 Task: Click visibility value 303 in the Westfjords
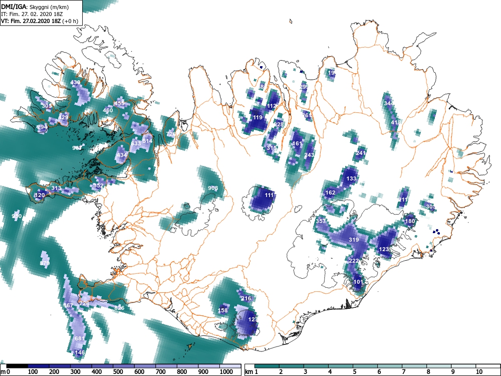tap(47, 106)
